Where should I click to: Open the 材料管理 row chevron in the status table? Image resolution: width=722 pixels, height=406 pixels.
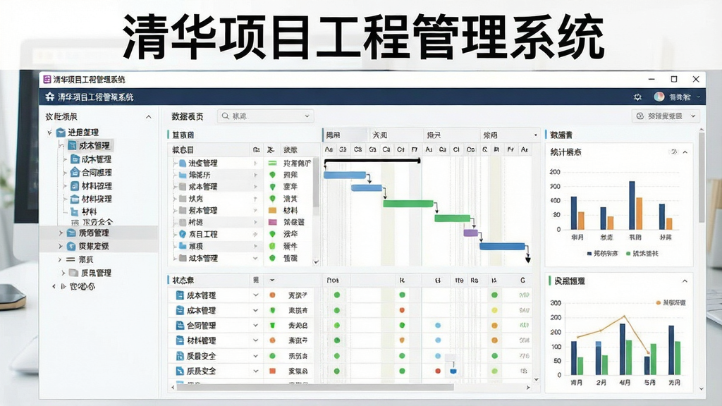coord(255,340)
